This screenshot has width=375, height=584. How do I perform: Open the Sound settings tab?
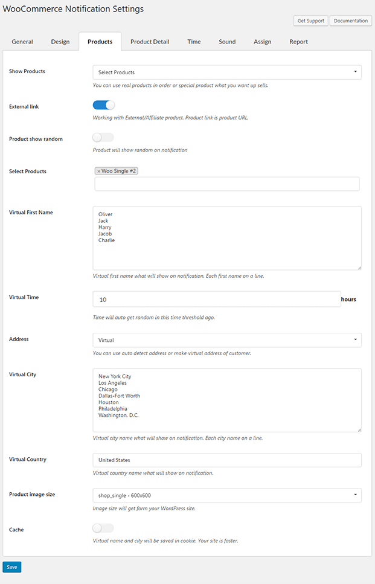click(227, 42)
